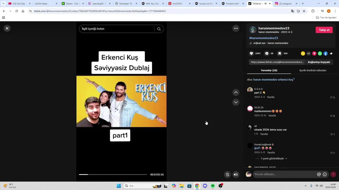
Task: Open Discord from taskbar
Action: [205, 186]
